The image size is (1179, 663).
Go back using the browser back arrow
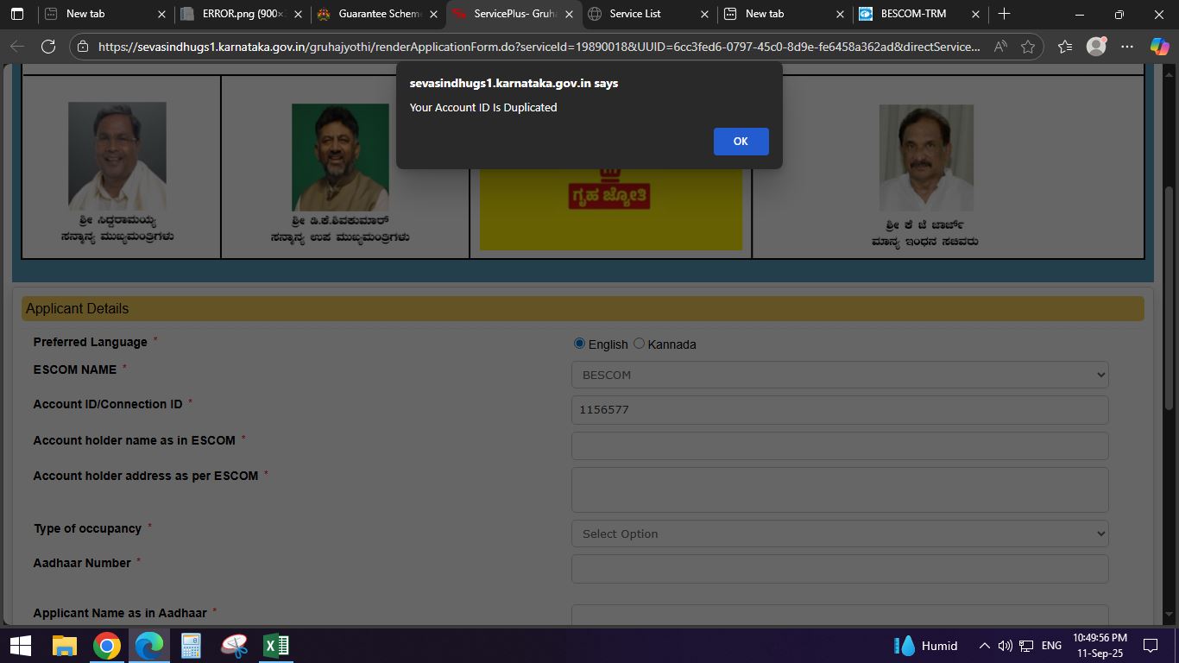tap(17, 47)
